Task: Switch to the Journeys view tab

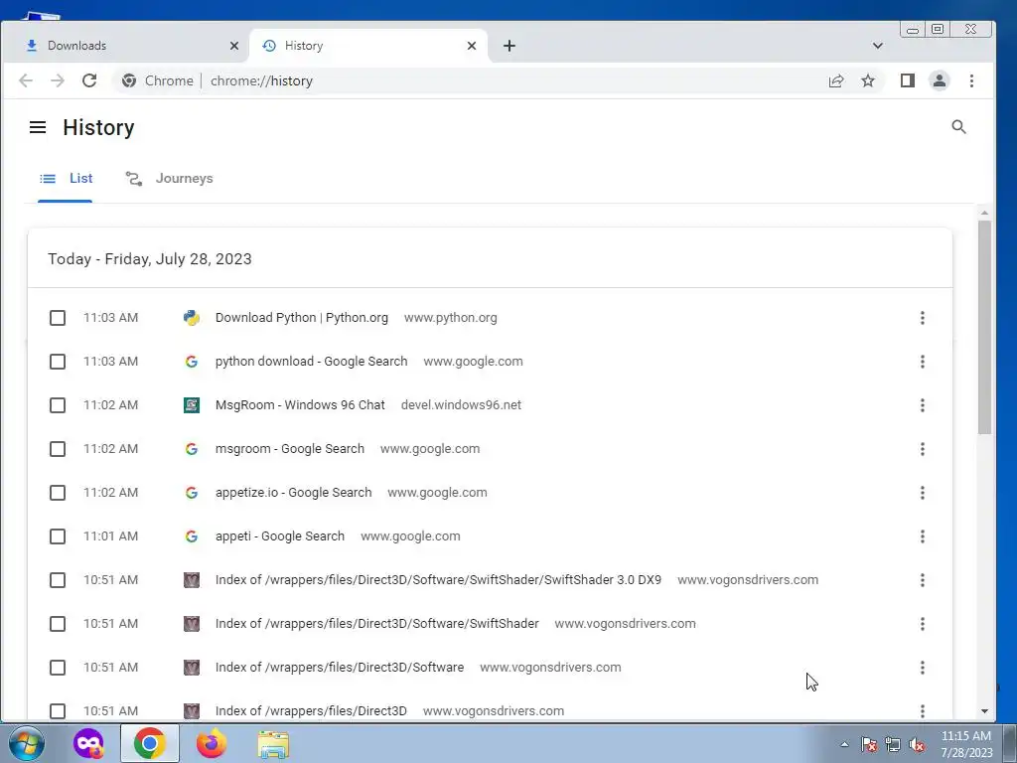Action: tap(169, 179)
